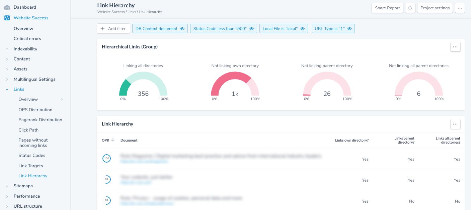
Task: Click the URL link under the first document row
Action: [144, 162]
